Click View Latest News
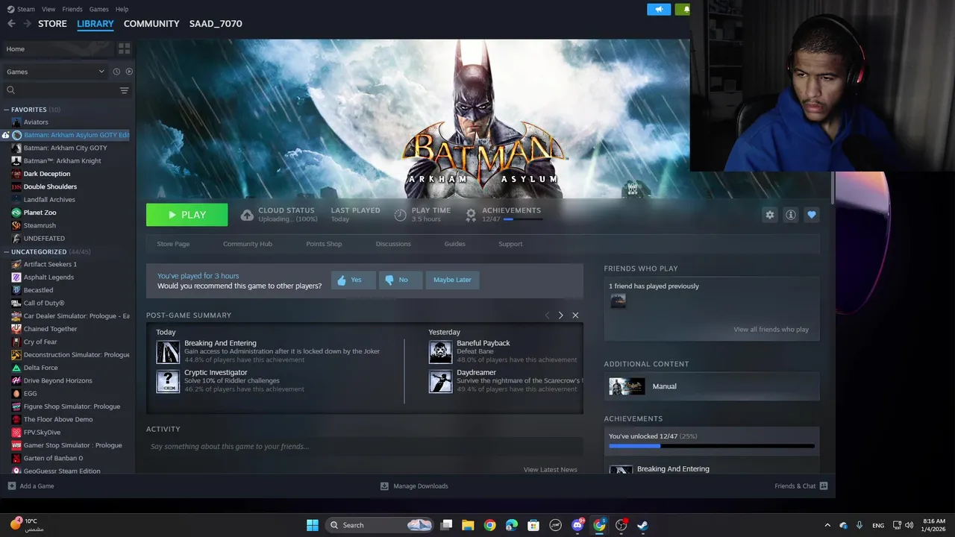 click(x=550, y=470)
